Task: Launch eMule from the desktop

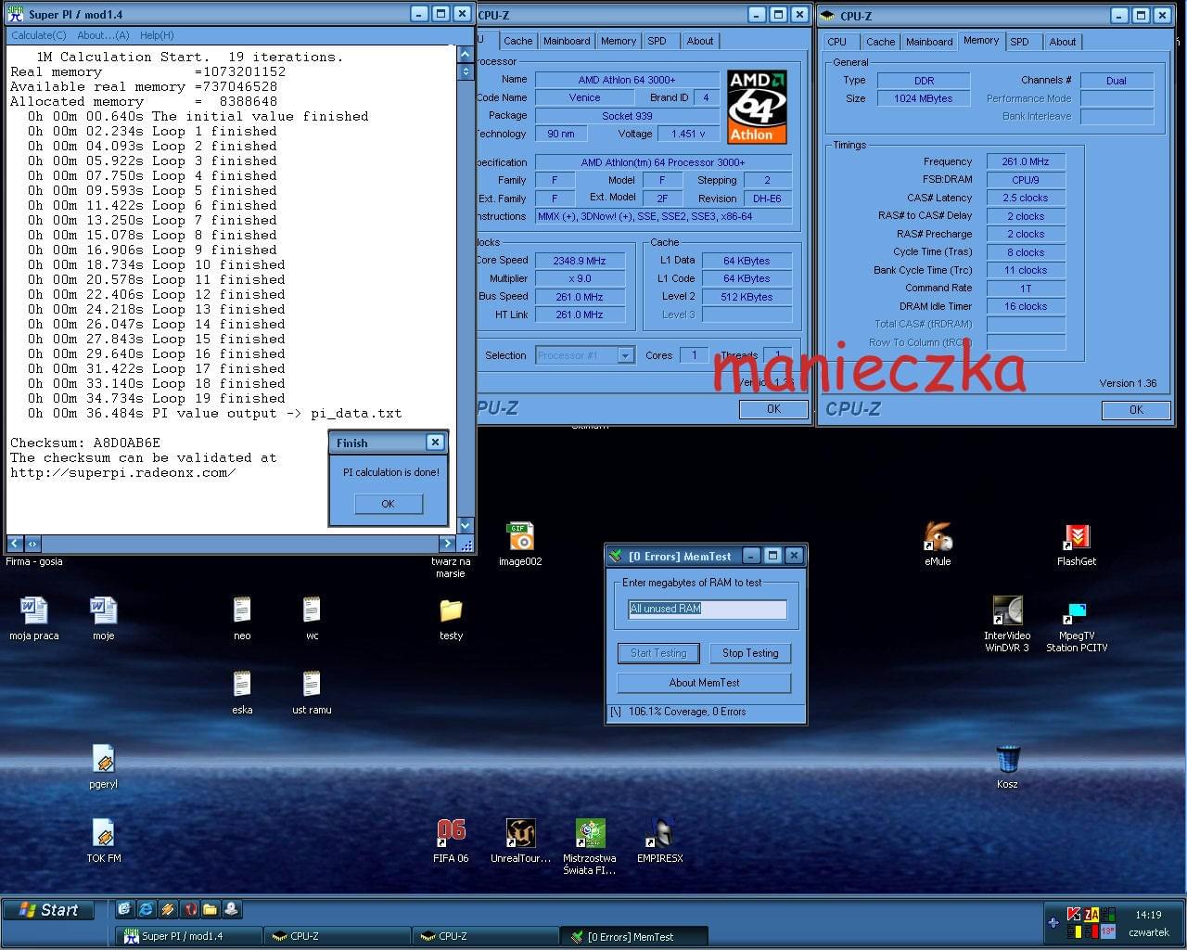Action: click(938, 543)
